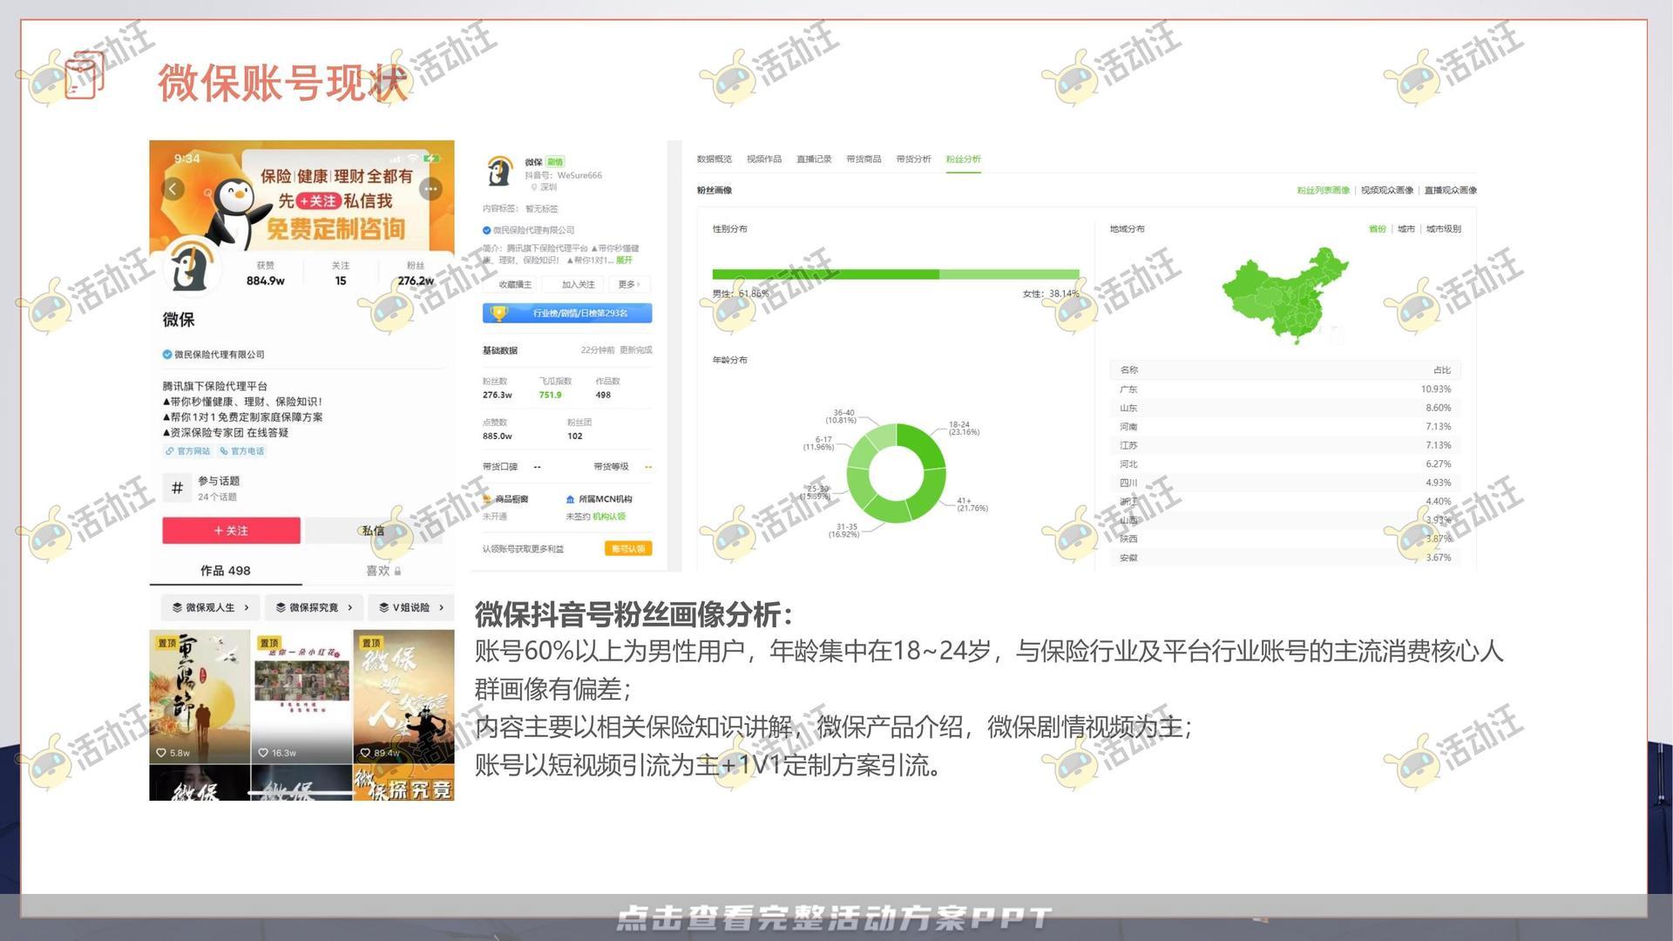Click the orange 账号认领 button
Image resolution: width=1673 pixels, height=941 pixels.
629,548
